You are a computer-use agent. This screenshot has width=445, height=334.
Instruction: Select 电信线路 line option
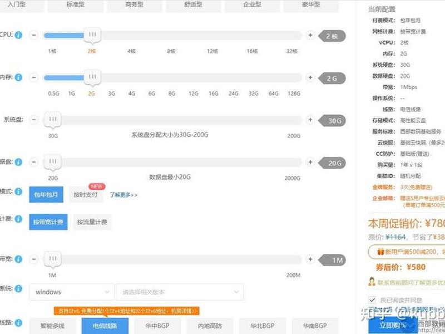pyautogui.click(x=105, y=326)
